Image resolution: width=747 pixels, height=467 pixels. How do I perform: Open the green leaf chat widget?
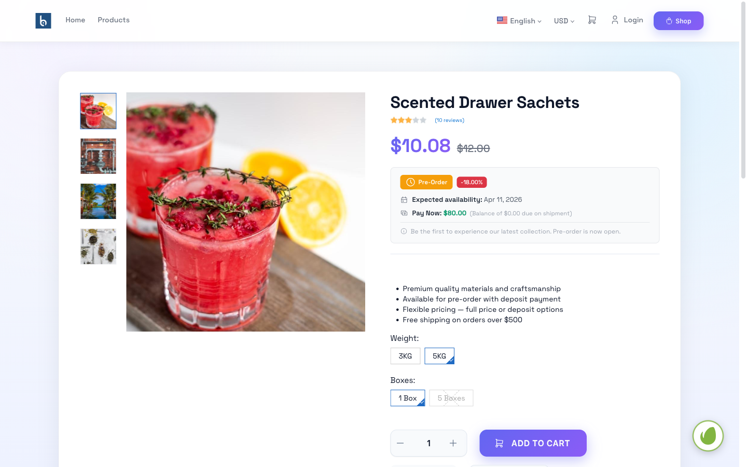click(708, 436)
